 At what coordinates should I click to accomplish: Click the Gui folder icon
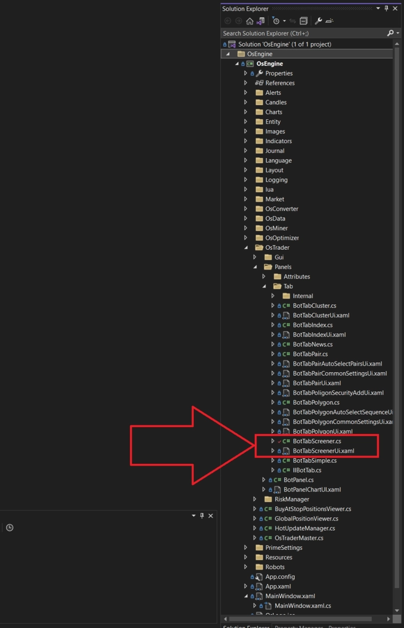click(x=269, y=257)
